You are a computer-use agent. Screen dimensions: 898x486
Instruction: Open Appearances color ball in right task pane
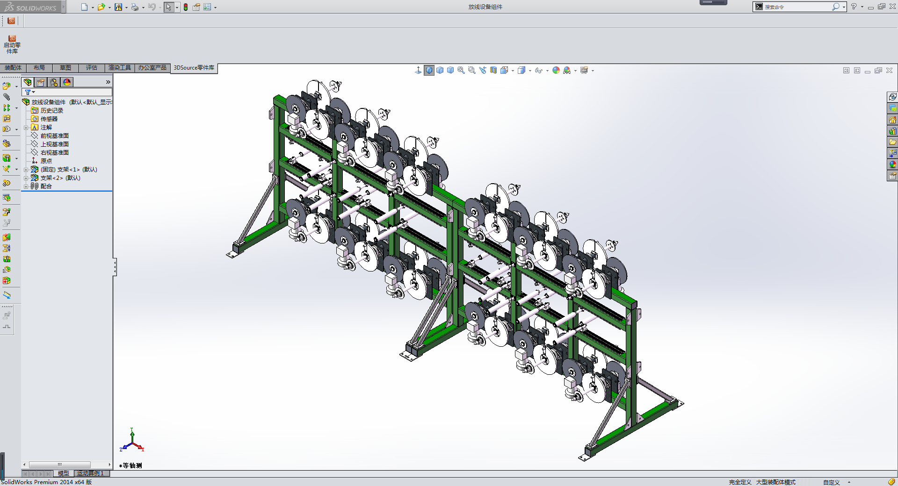click(892, 164)
